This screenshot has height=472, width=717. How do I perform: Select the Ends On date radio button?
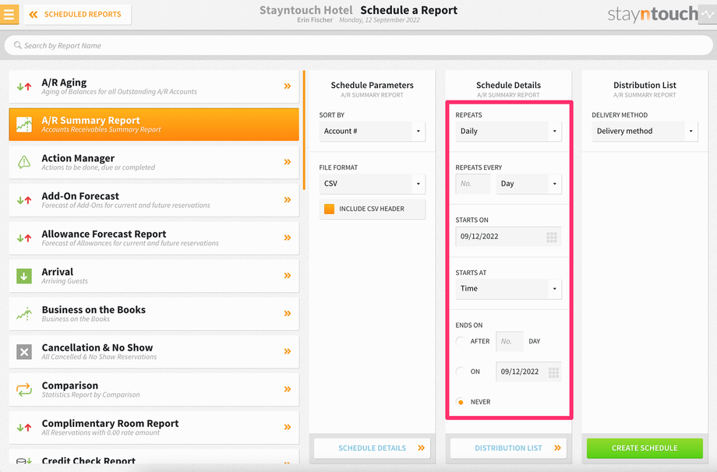(x=461, y=372)
